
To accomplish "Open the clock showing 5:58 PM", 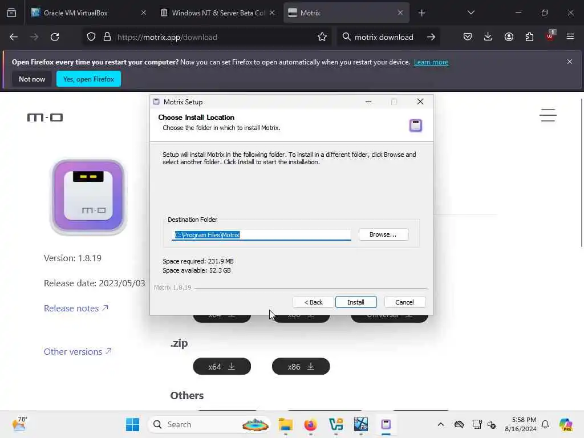I will click(x=521, y=424).
